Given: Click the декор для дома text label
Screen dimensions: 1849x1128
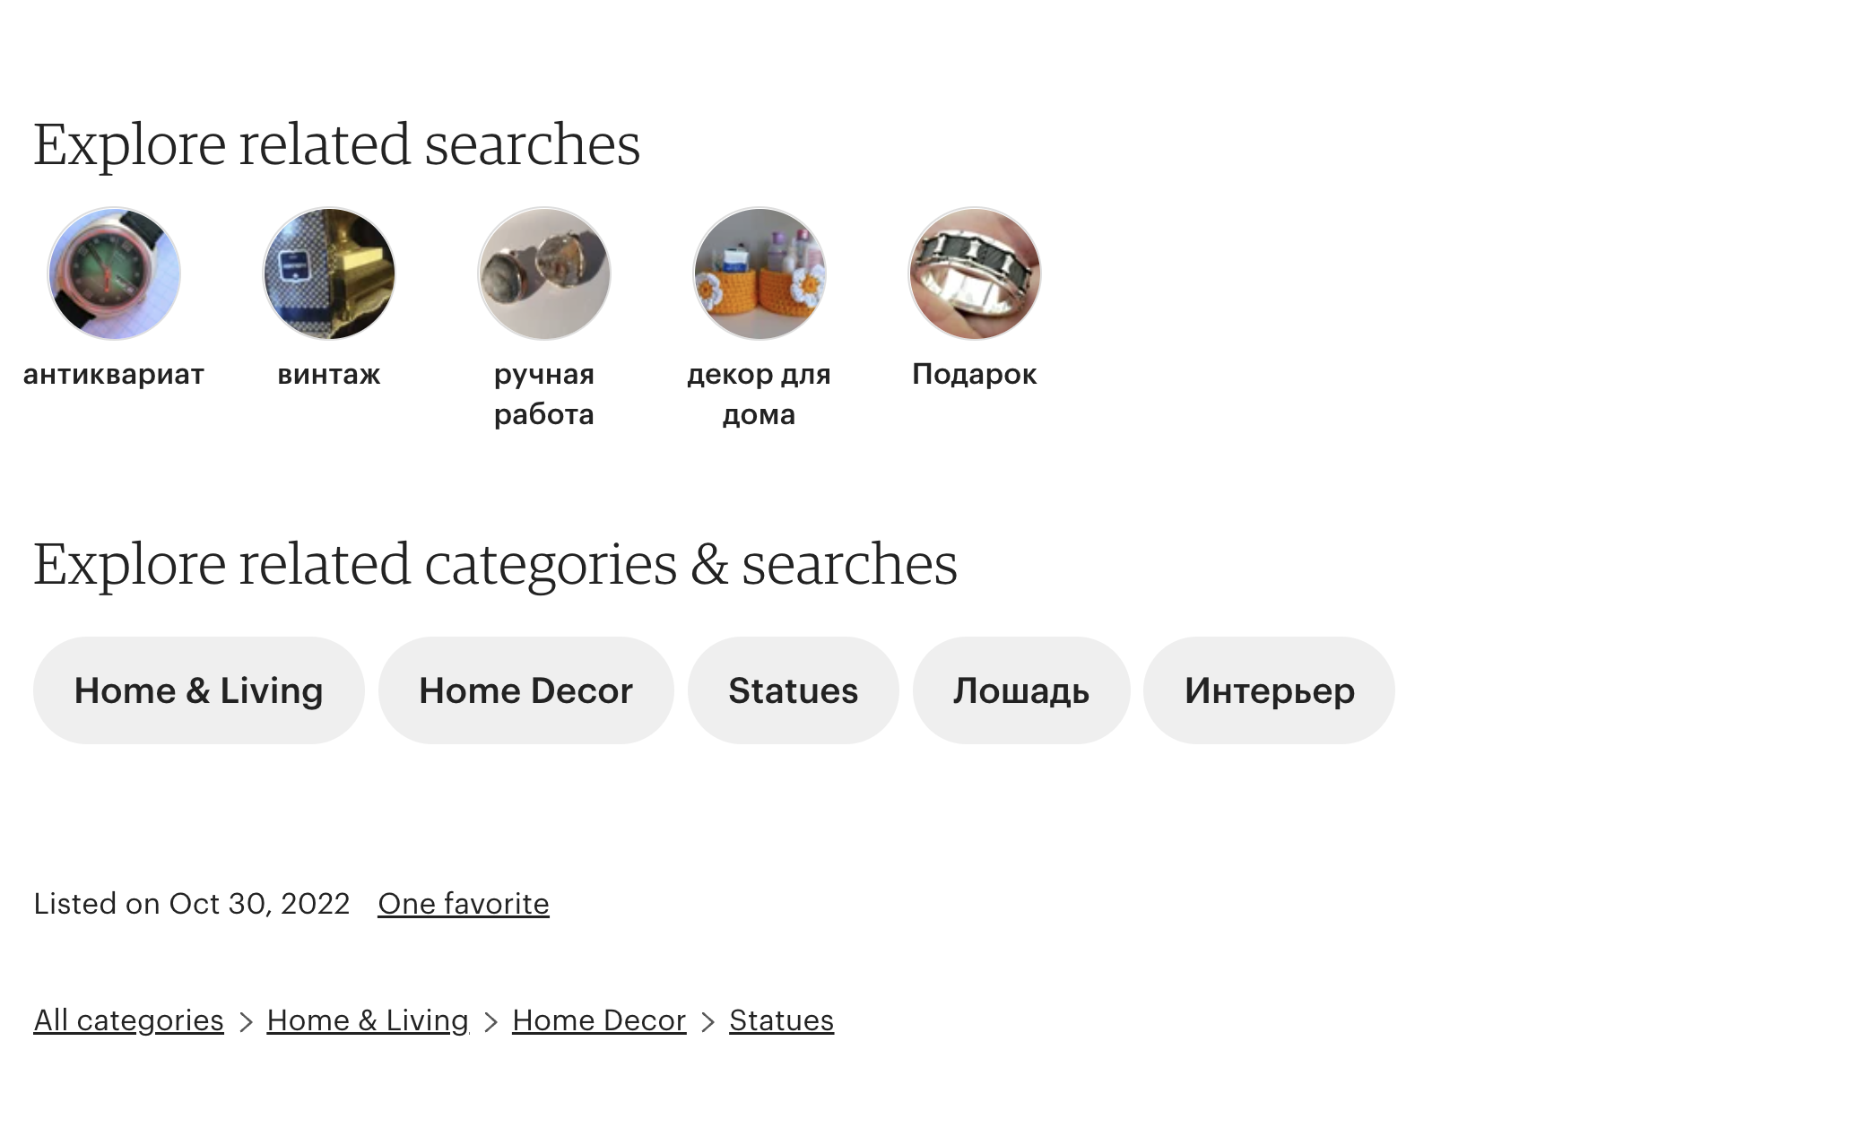Looking at the screenshot, I should pos(760,394).
